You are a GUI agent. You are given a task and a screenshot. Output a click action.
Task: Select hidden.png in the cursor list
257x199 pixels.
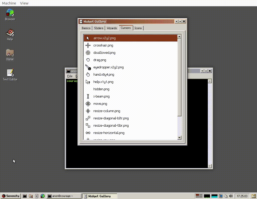pyautogui.click(x=101, y=89)
